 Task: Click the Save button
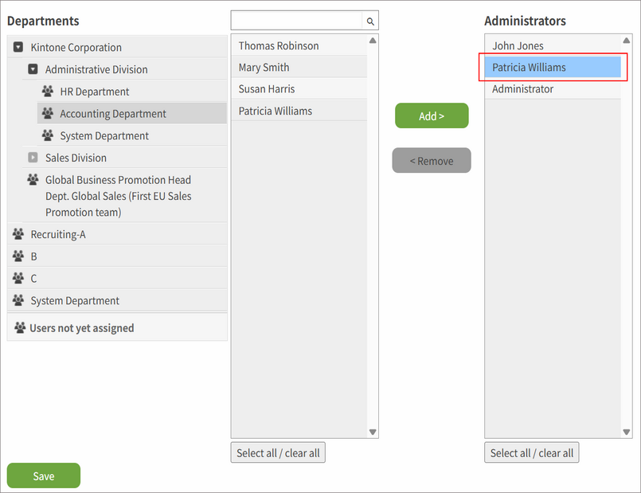tap(43, 475)
